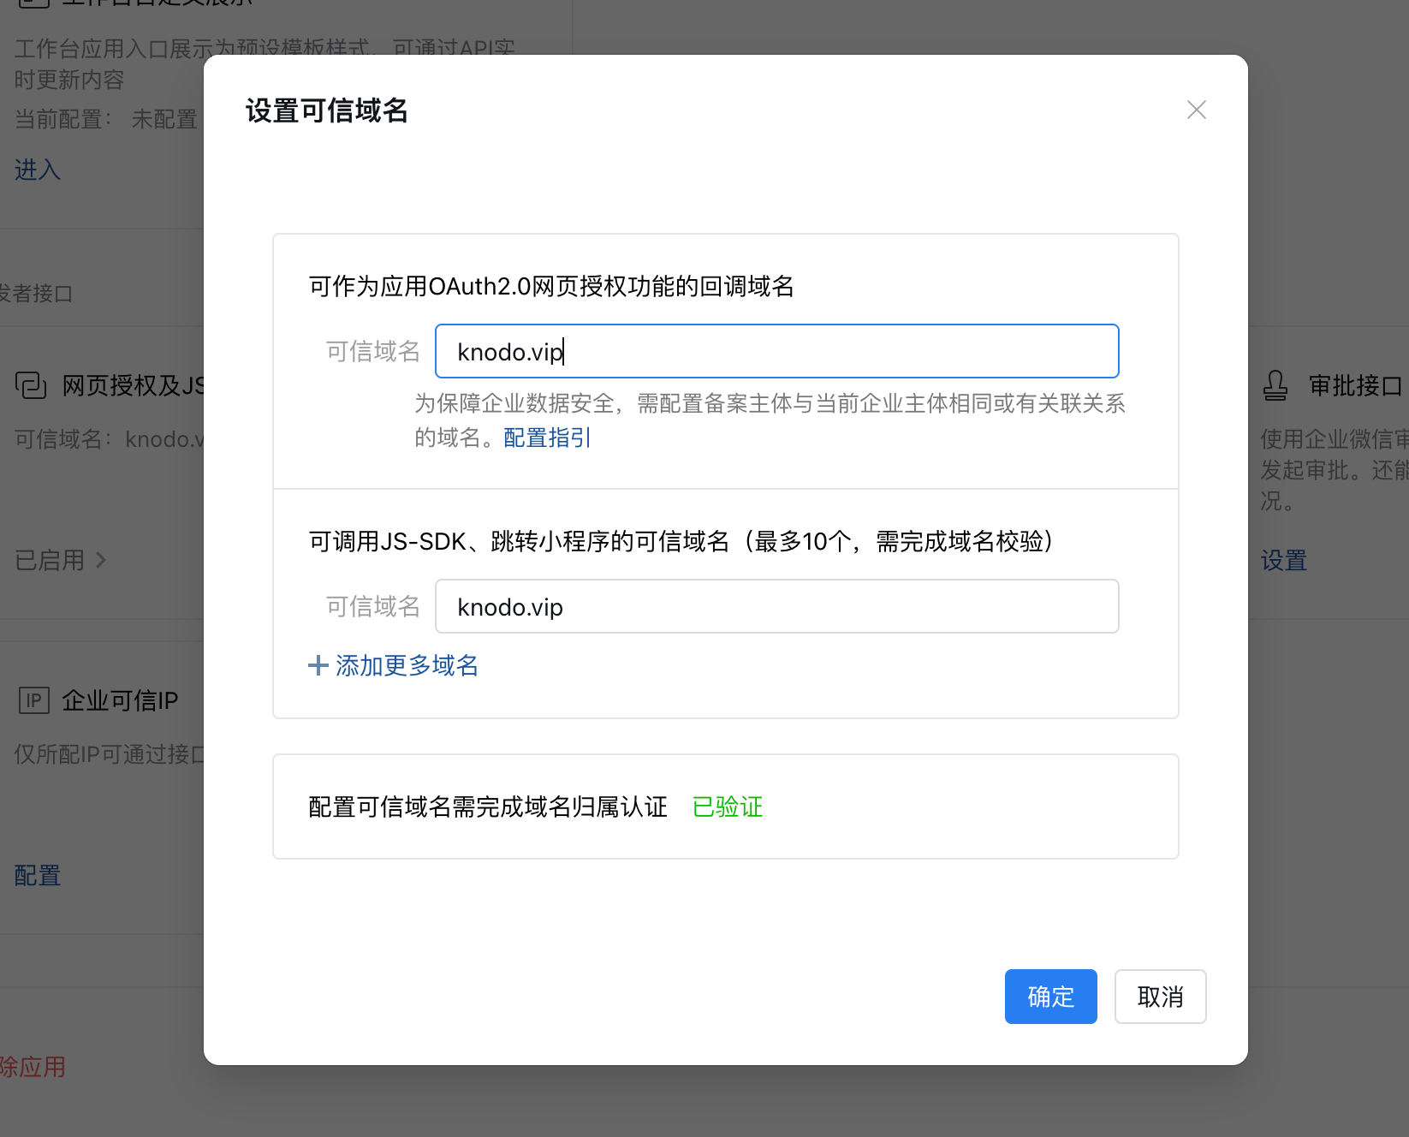
Task: Open the 配置指引 link
Action: click(546, 438)
